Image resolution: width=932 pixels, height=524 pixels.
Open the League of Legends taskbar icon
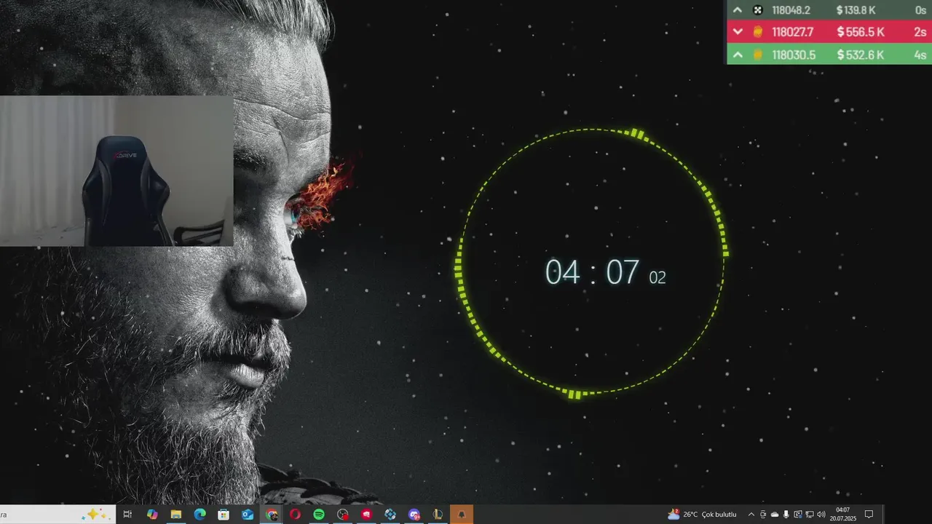click(x=438, y=515)
